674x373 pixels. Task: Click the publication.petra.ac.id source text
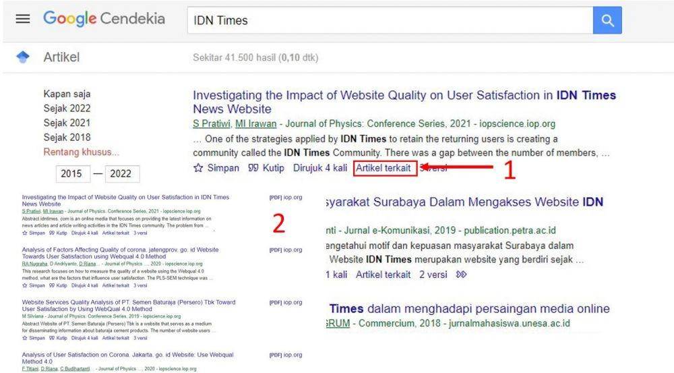[x=510, y=231]
